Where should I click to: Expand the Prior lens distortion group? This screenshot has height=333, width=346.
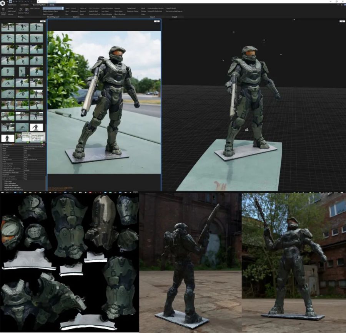tap(12, 185)
